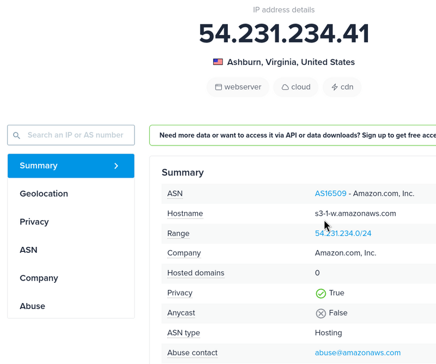This screenshot has height=364, width=436.
Task: Click the webserver tag icon
Action: (219, 87)
